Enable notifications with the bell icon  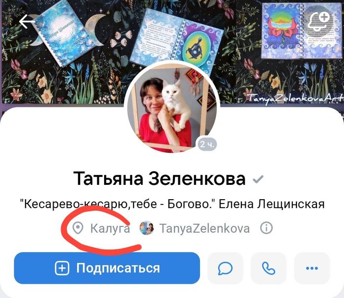pos(319,21)
